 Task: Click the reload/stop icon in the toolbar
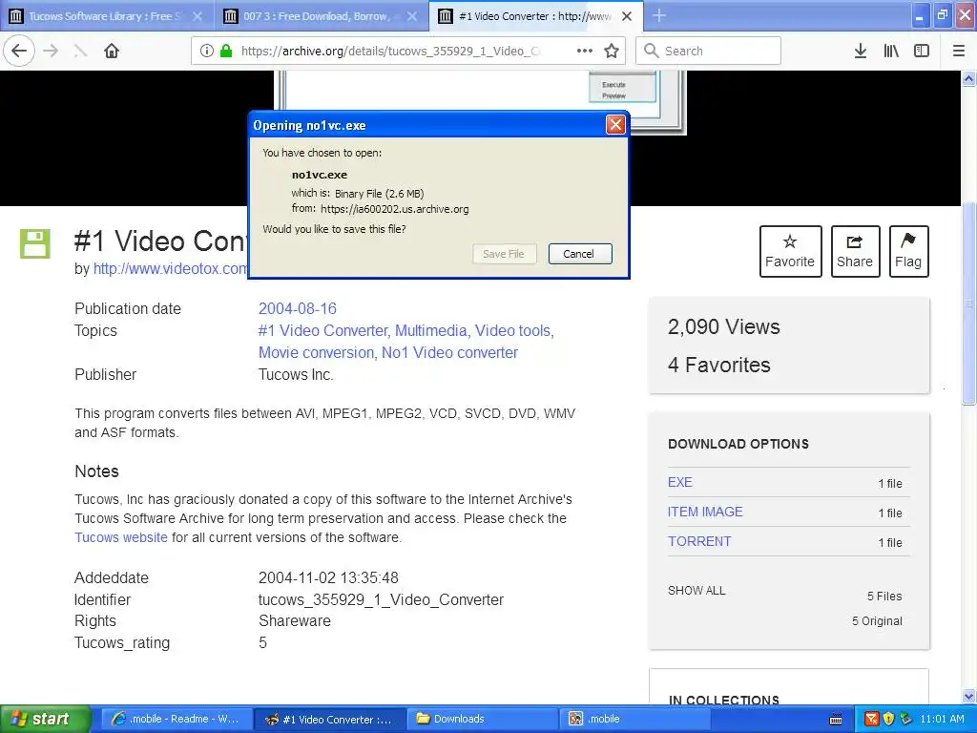(x=80, y=52)
